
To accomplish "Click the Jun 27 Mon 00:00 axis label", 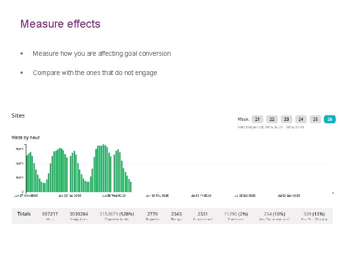I will pyautogui.click(x=25, y=195).
